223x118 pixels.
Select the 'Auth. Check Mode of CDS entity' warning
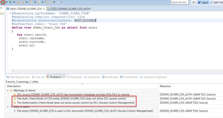71,99
